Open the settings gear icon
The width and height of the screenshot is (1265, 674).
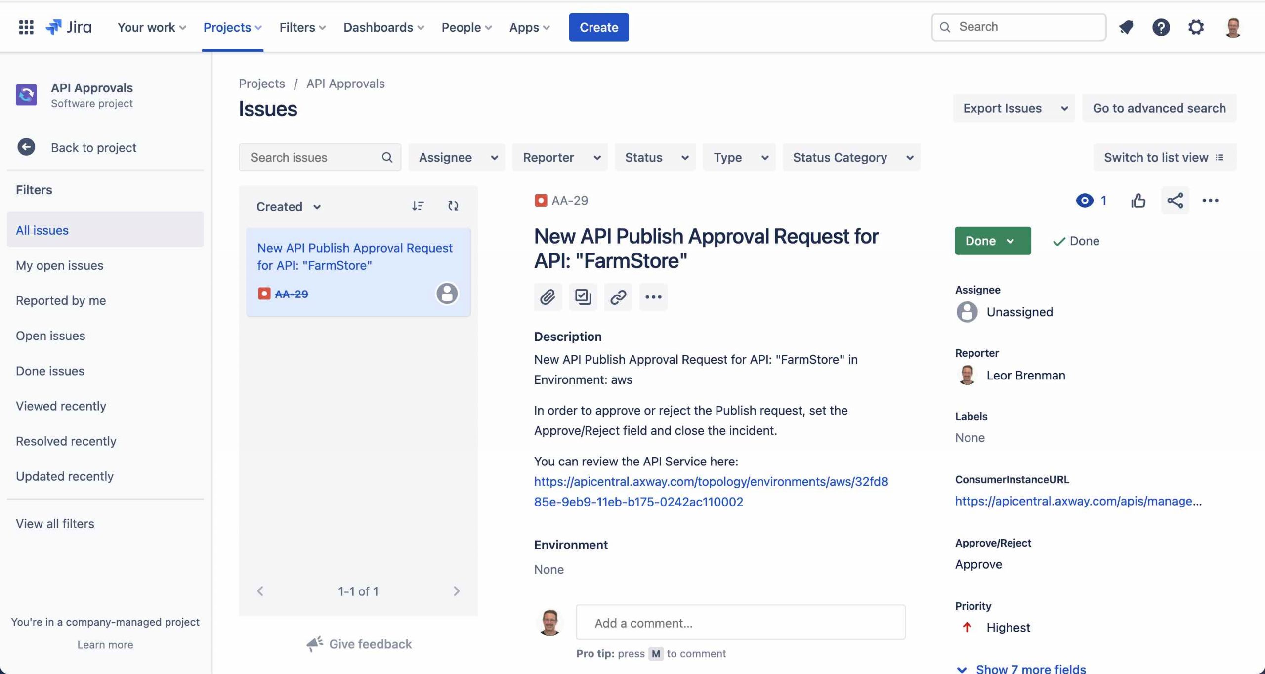pos(1196,27)
